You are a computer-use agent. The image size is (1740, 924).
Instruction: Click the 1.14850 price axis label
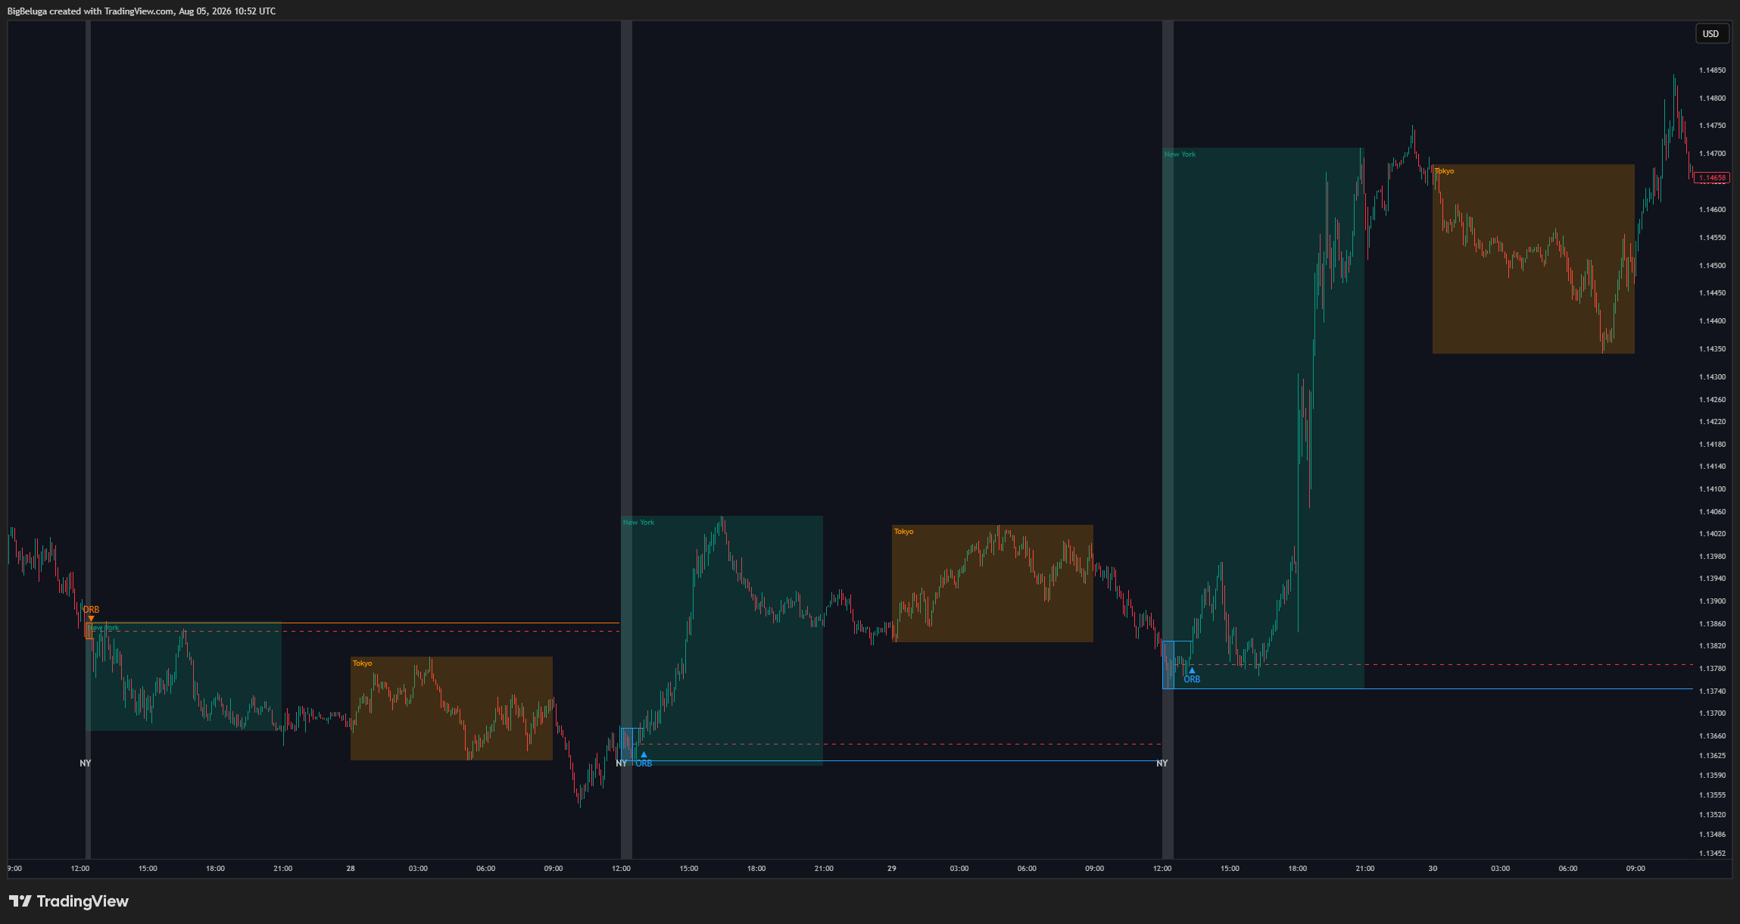(1713, 70)
